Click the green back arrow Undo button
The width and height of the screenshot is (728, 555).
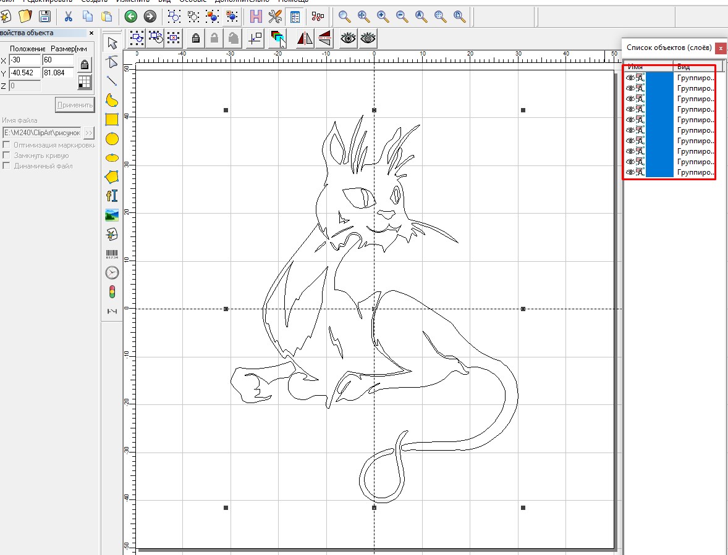pyautogui.click(x=130, y=16)
